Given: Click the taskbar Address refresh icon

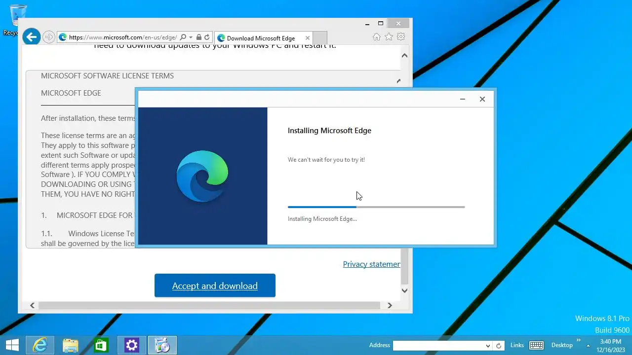Looking at the screenshot, I should 499,346.
